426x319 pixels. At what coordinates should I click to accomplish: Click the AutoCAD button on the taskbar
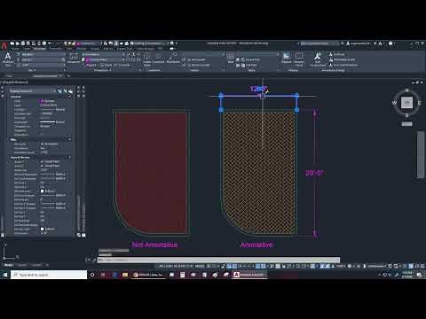[x=249, y=275]
